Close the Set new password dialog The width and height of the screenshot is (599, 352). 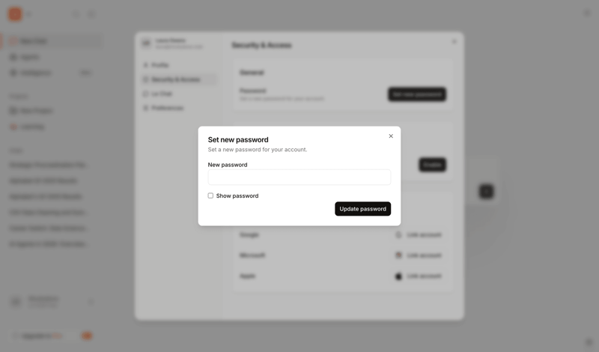(x=391, y=136)
